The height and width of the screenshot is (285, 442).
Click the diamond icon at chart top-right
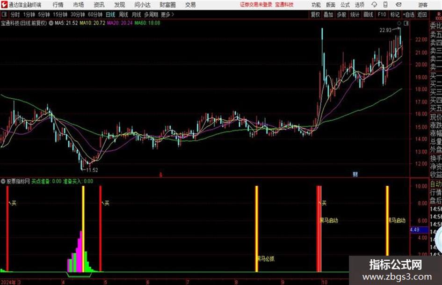[x=399, y=23]
